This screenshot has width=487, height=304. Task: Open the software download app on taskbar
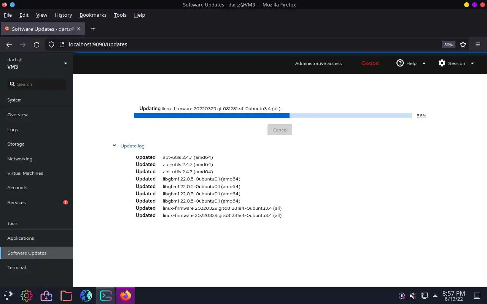(x=46, y=295)
